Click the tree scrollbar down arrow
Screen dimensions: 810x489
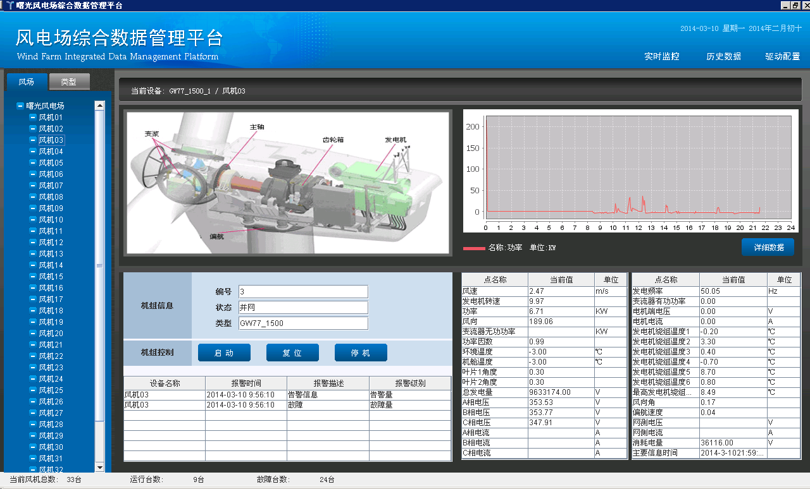tap(99, 467)
